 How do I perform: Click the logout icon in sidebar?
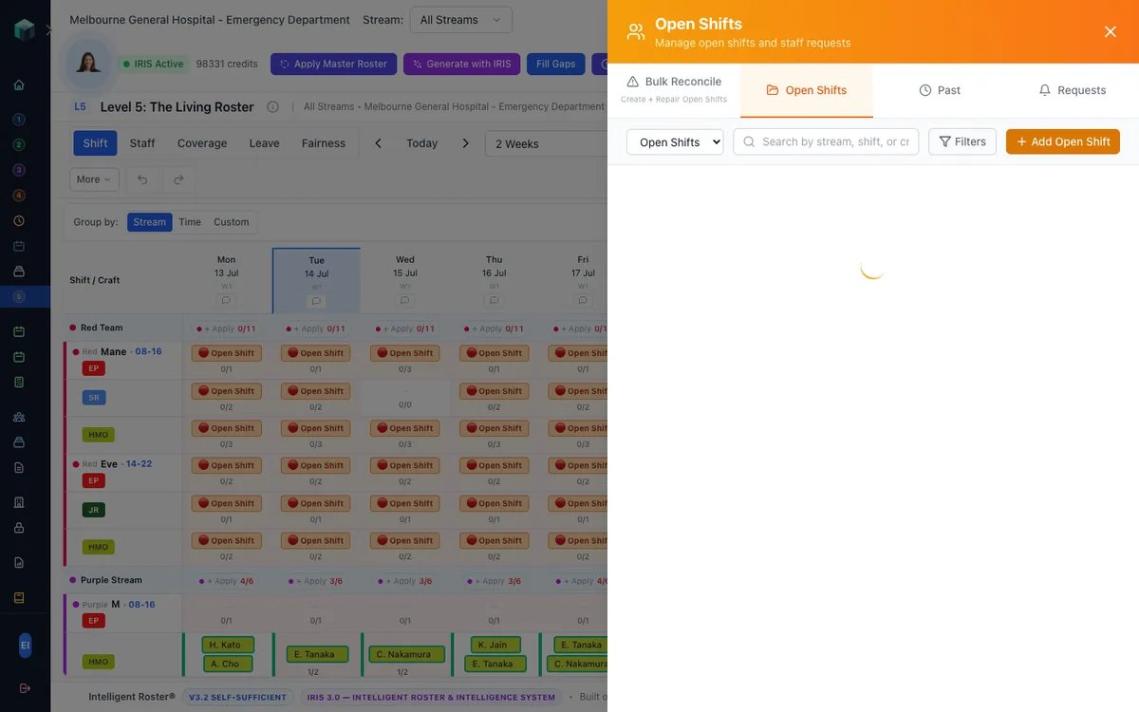pyautogui.click(x=25, y=687)
